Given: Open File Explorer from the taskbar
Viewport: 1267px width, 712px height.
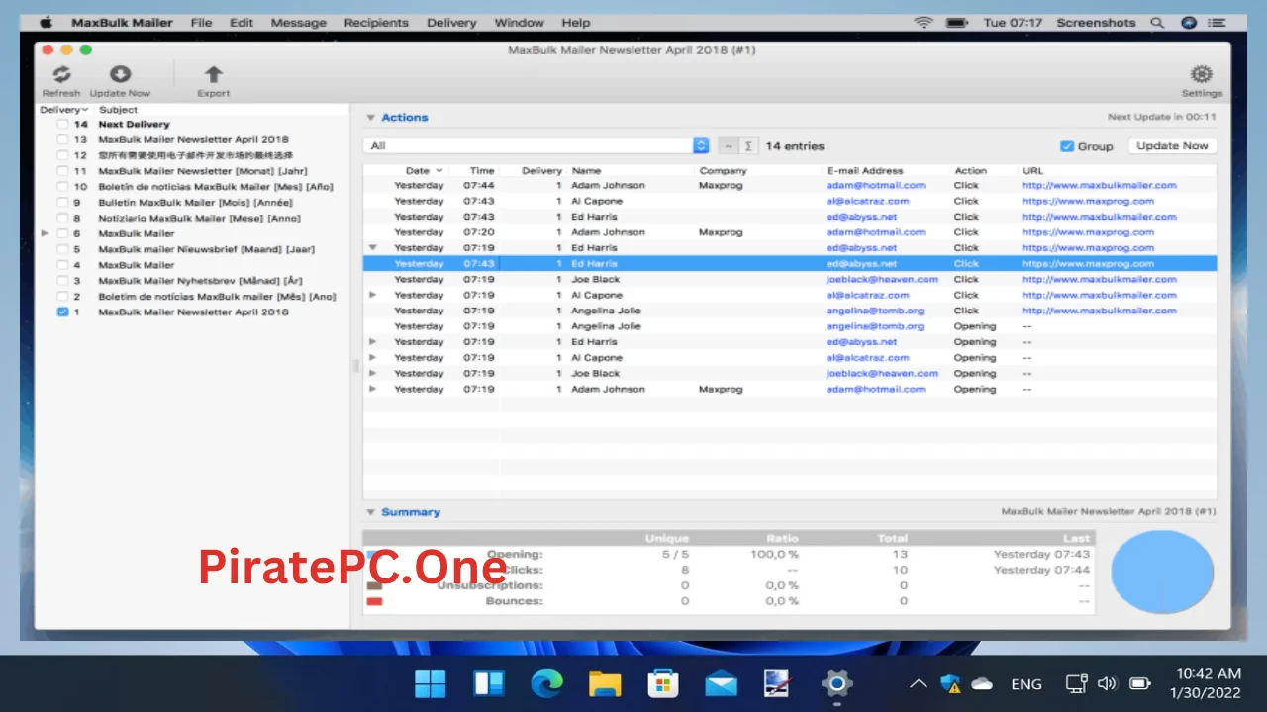Looking at the screenshot, I should coord(604,683).
